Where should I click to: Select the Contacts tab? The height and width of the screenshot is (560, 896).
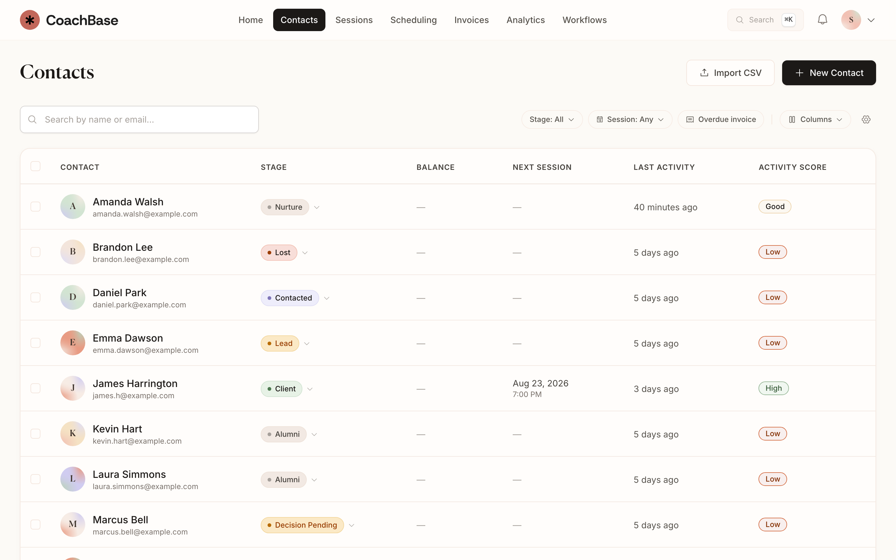pyautogui.click(x=299, y=20)
